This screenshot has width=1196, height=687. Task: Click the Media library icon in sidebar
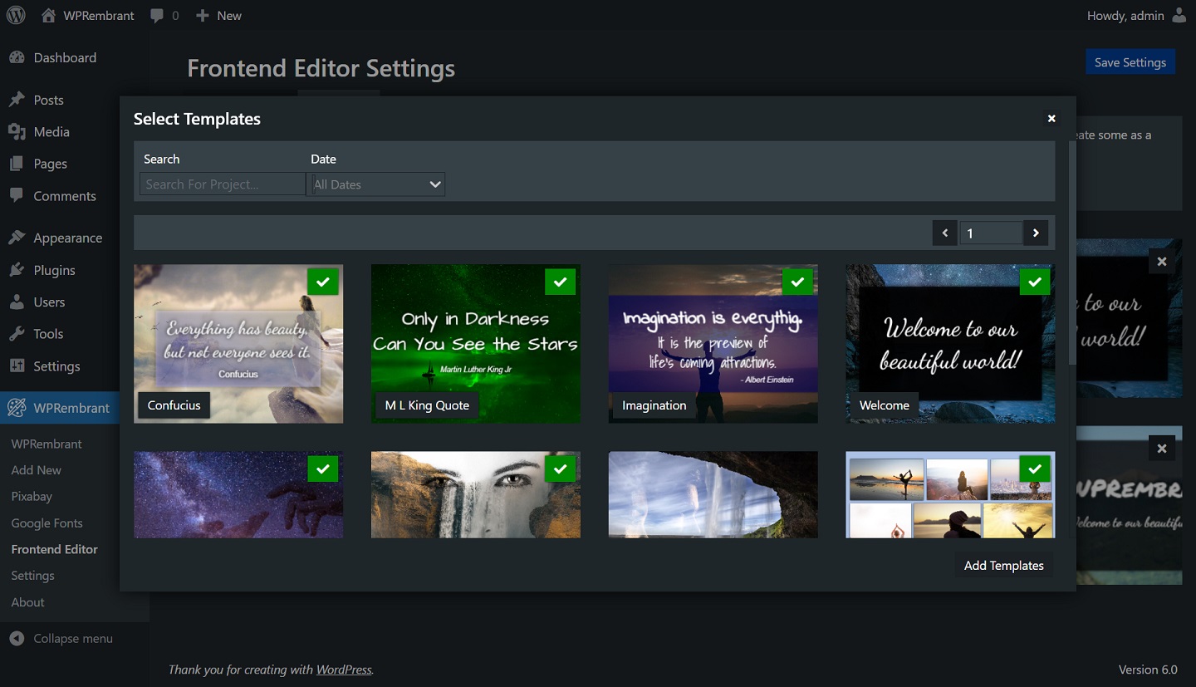[18, 131]
